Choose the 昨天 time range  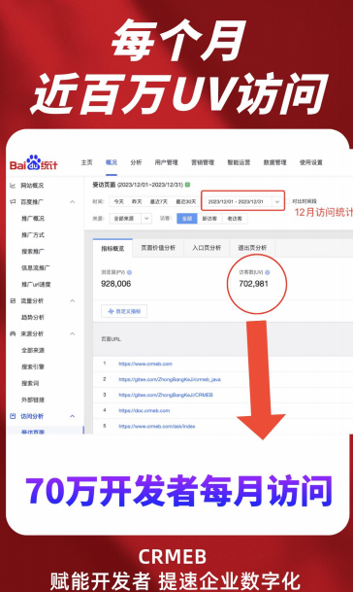(x=137, y=201)
